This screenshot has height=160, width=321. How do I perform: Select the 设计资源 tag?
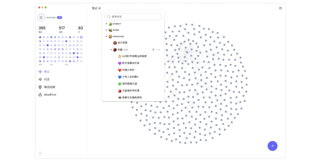point(122,43)
